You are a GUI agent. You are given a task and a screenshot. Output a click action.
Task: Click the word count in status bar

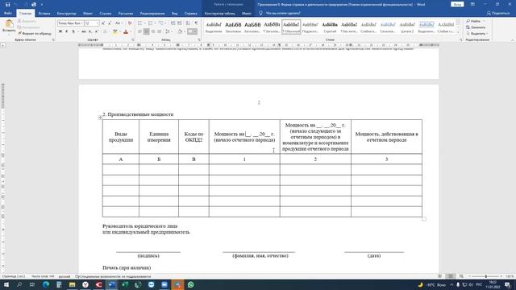point(43,276)
